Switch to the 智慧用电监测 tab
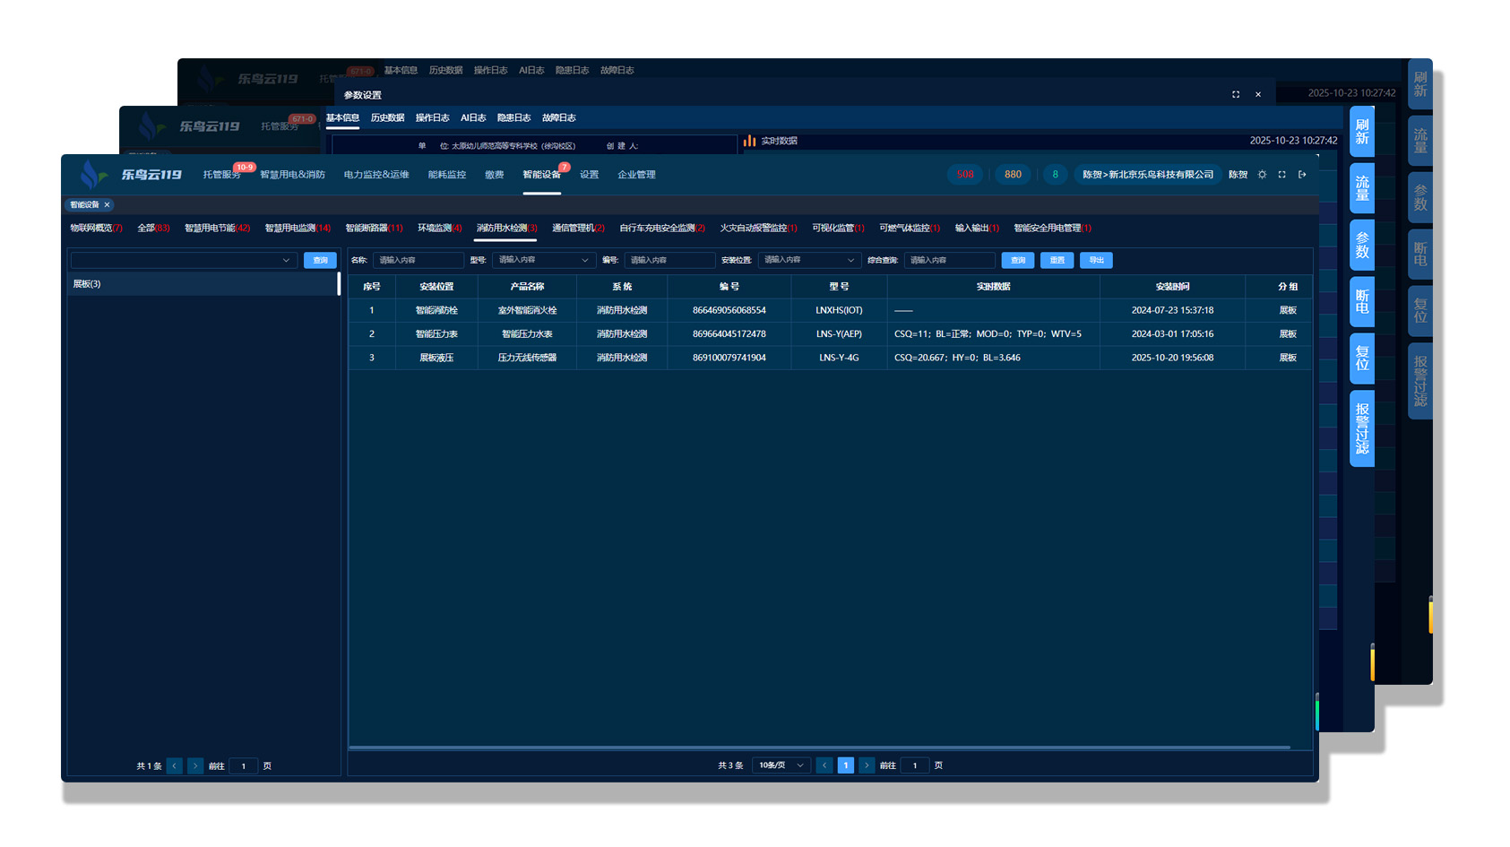 point(297,229)
